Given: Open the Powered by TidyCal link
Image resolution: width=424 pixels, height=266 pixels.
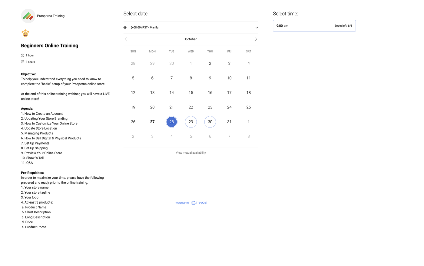Looking at the screenshot, I should coord(191,203).
